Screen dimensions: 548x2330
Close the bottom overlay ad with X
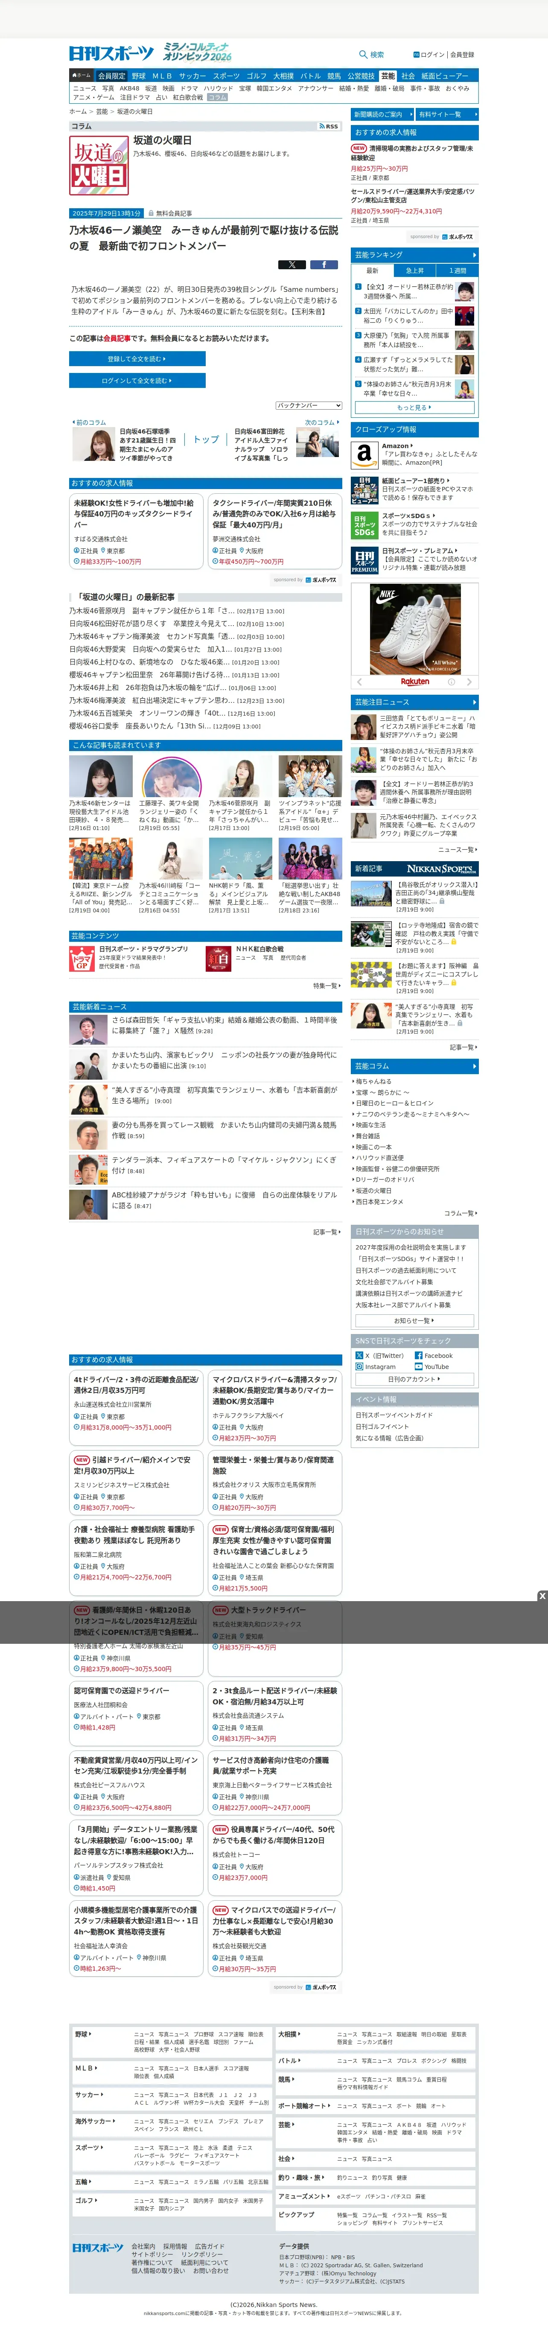[x=542, y=1596]
